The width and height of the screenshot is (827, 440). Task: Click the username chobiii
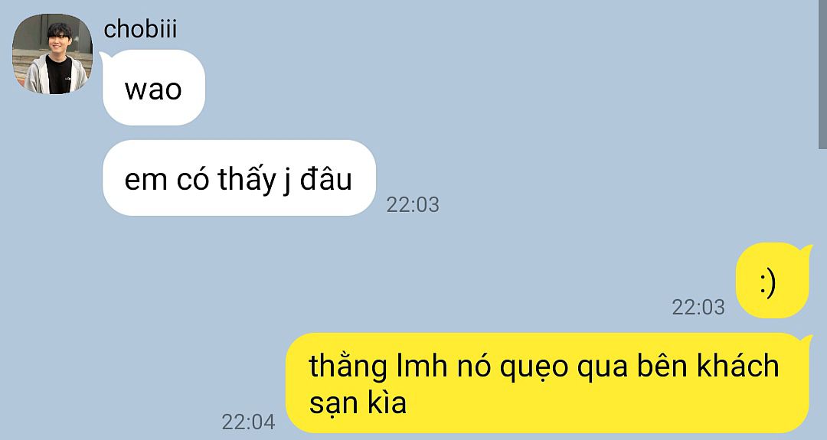tap(140, 30)
